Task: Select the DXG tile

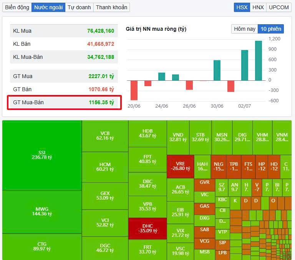Action: 204,221
